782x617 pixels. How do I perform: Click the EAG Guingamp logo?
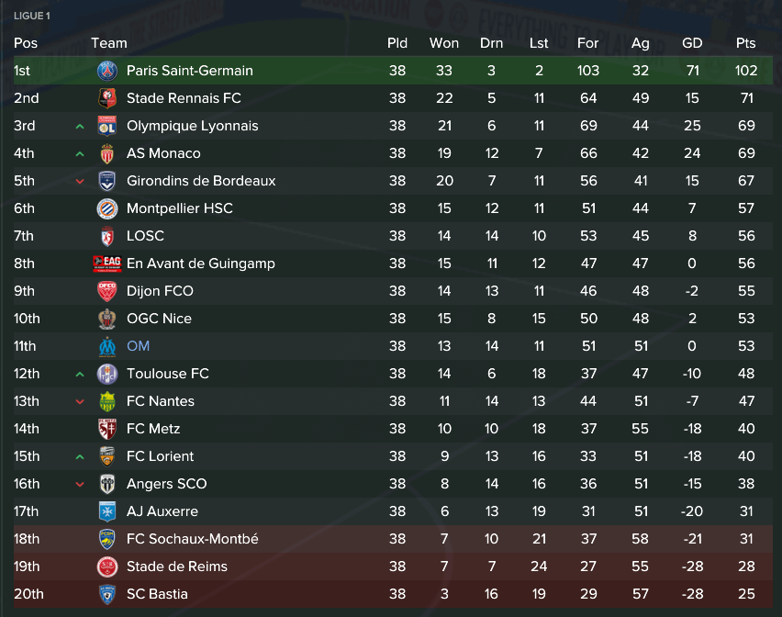click(x=107, y=264)
